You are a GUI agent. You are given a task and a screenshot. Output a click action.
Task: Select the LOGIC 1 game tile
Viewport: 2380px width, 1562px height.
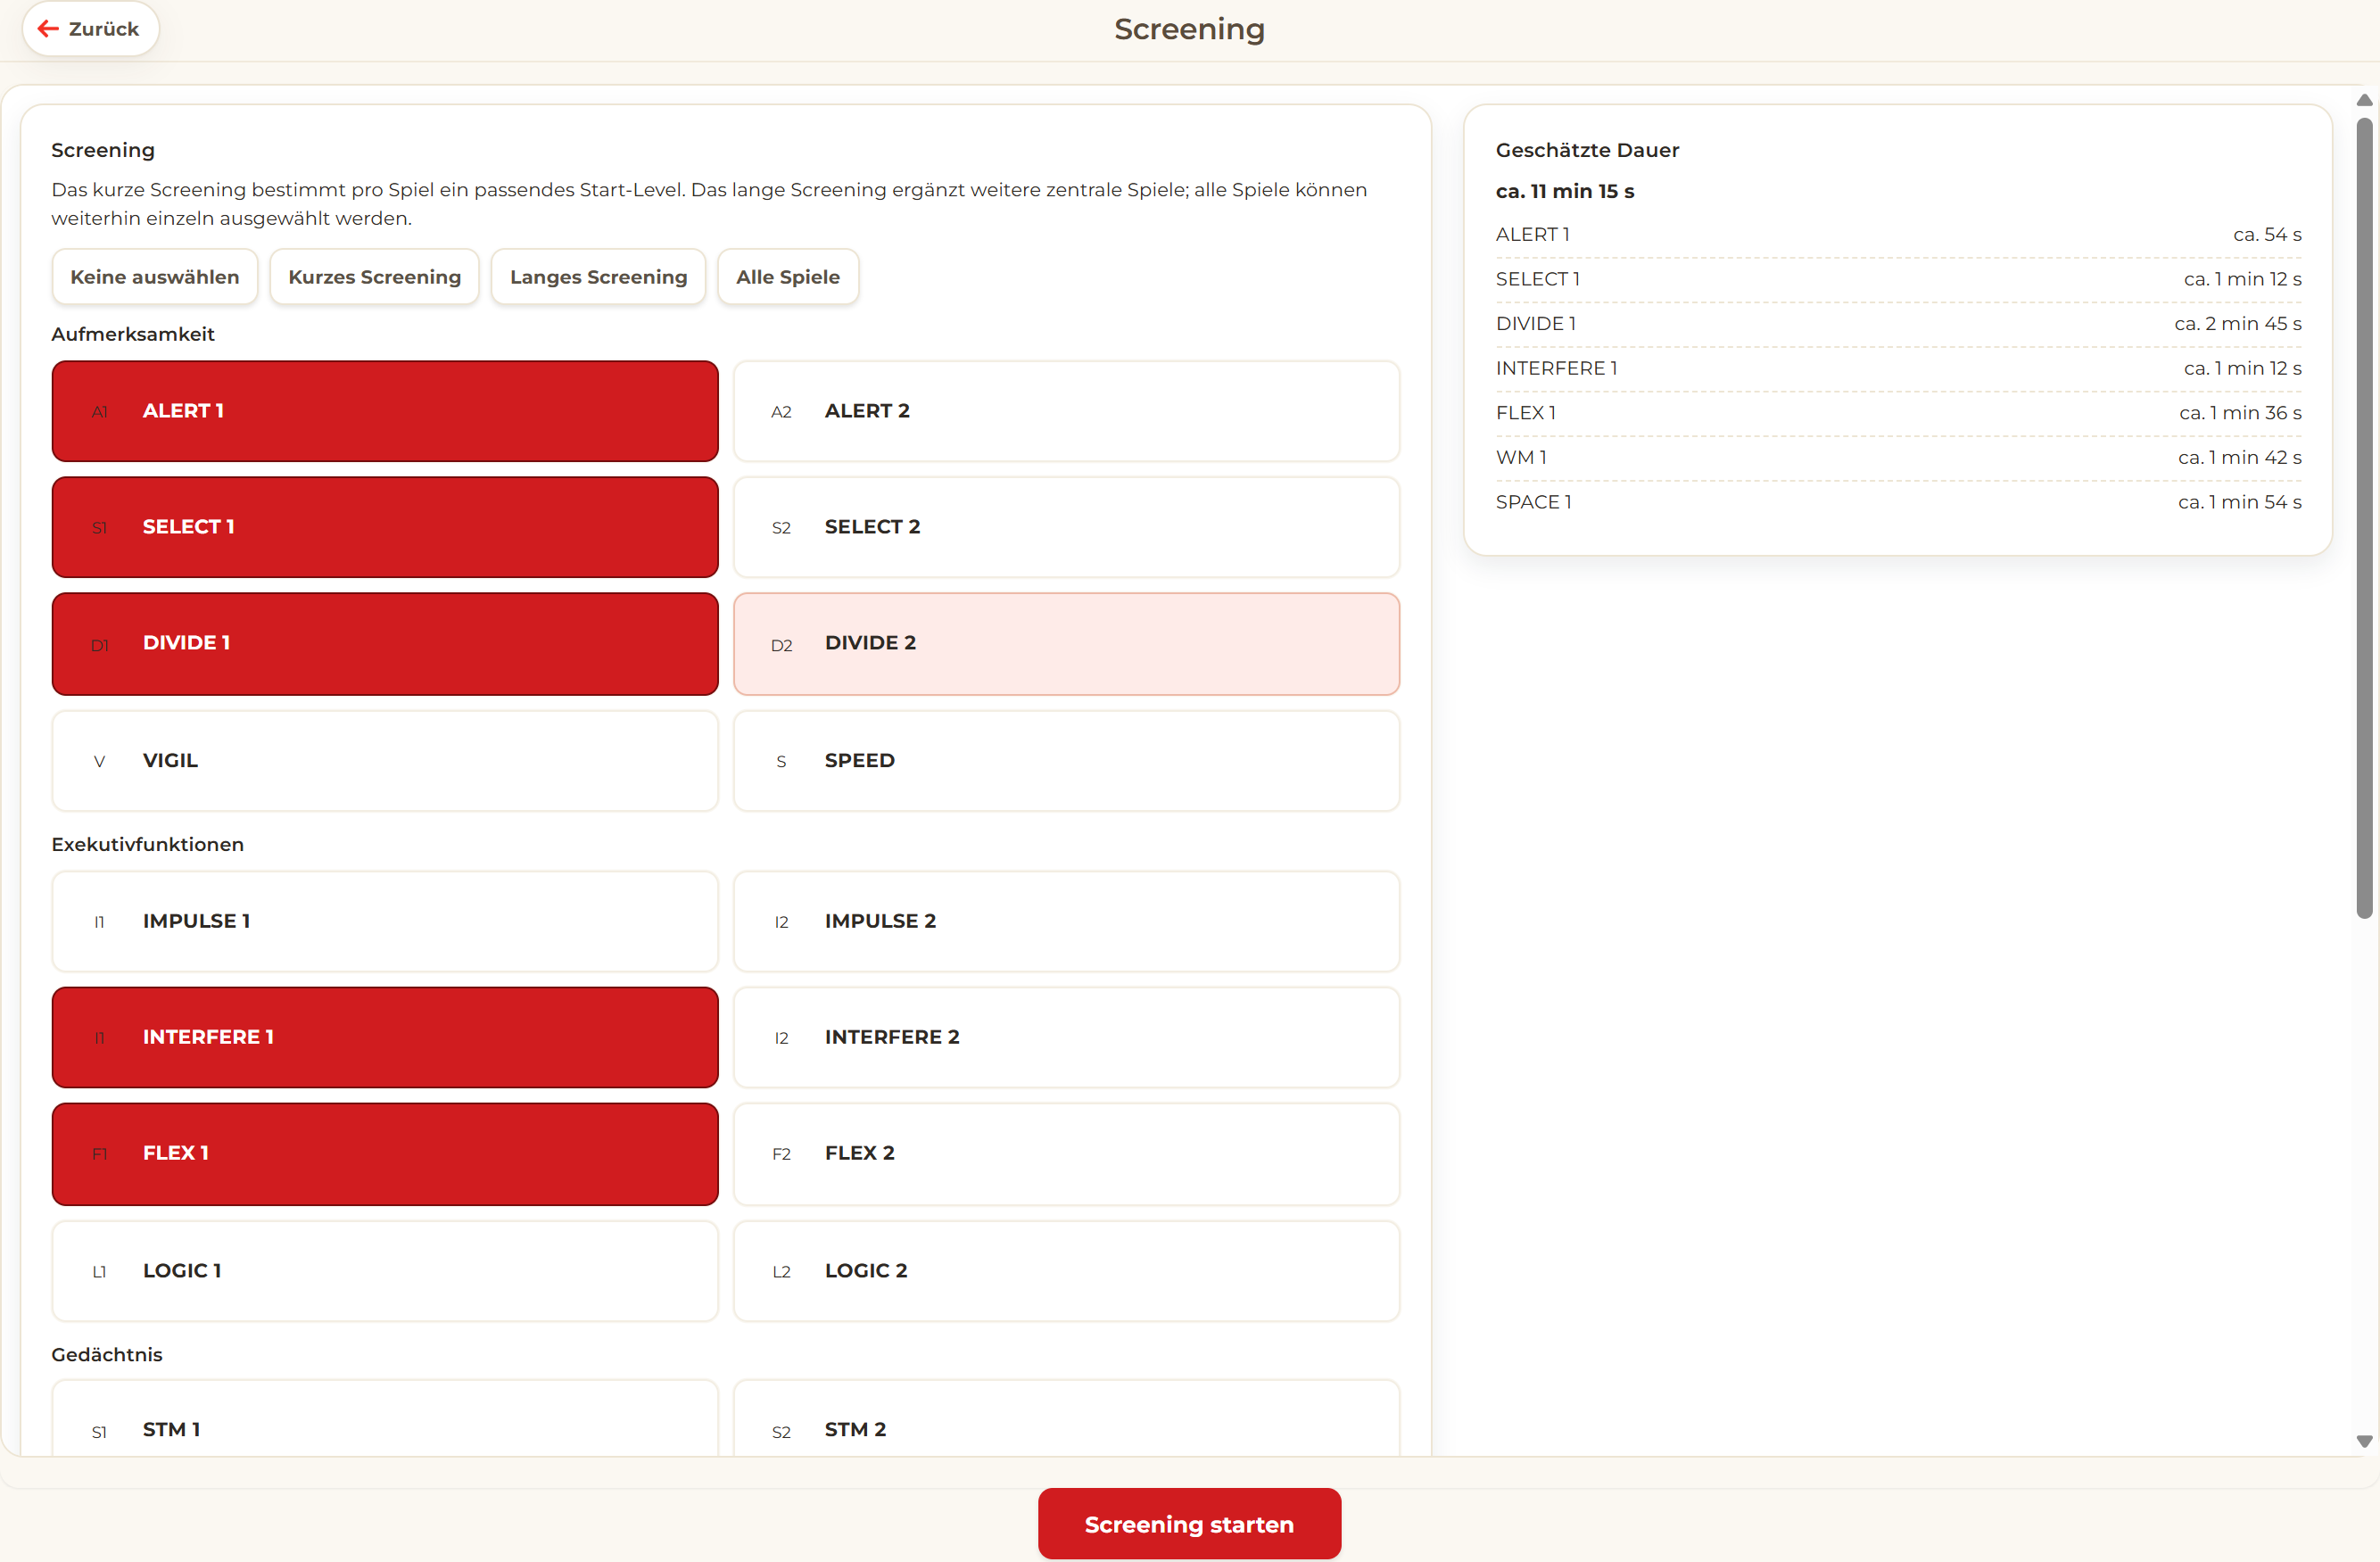pos(385,1271)
